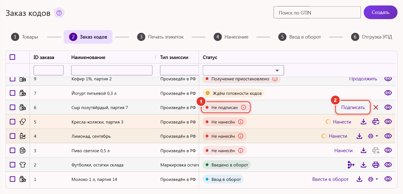This screenshot has height=194, width=403.
Task: Download codes for the Молоко 1 л order
Action: [x=360, y=179]
